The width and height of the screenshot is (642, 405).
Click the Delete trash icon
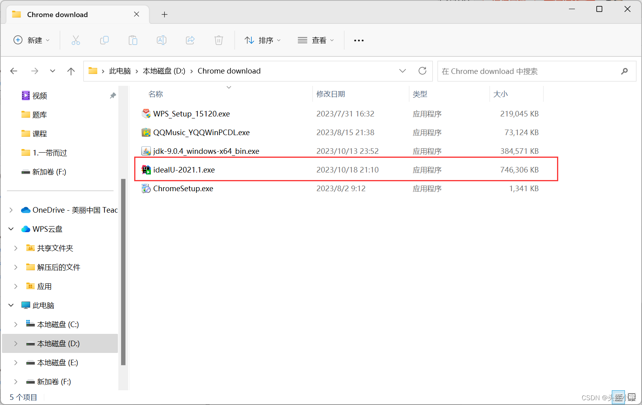219,40
